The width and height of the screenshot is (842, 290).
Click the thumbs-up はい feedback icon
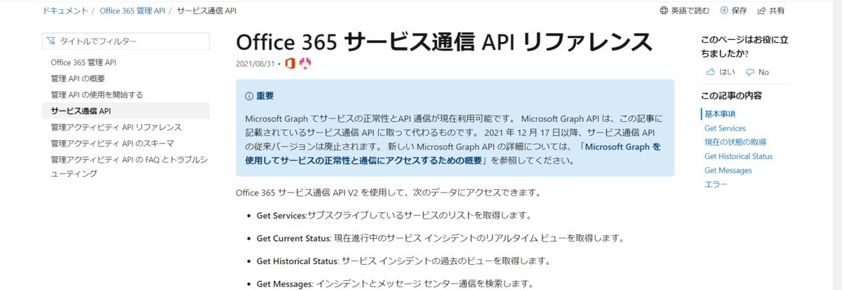(710, 72)
